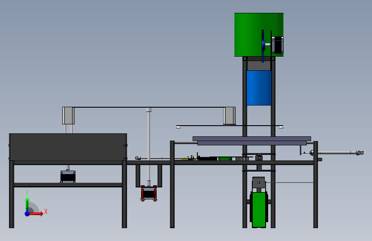Select the blue sprocket on the hopper
Screen dimensions: 372x241
(x=263, y=46)
